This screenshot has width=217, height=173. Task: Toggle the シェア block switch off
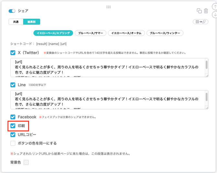pos(12,11)
